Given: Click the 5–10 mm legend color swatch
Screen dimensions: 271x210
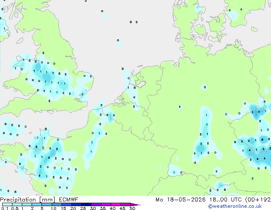Looking at the screenshot, I should click(47, 204).
